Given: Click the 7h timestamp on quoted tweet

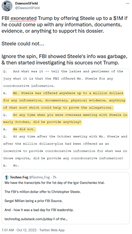Looking at the screenshot, I should tap(55, 177).
